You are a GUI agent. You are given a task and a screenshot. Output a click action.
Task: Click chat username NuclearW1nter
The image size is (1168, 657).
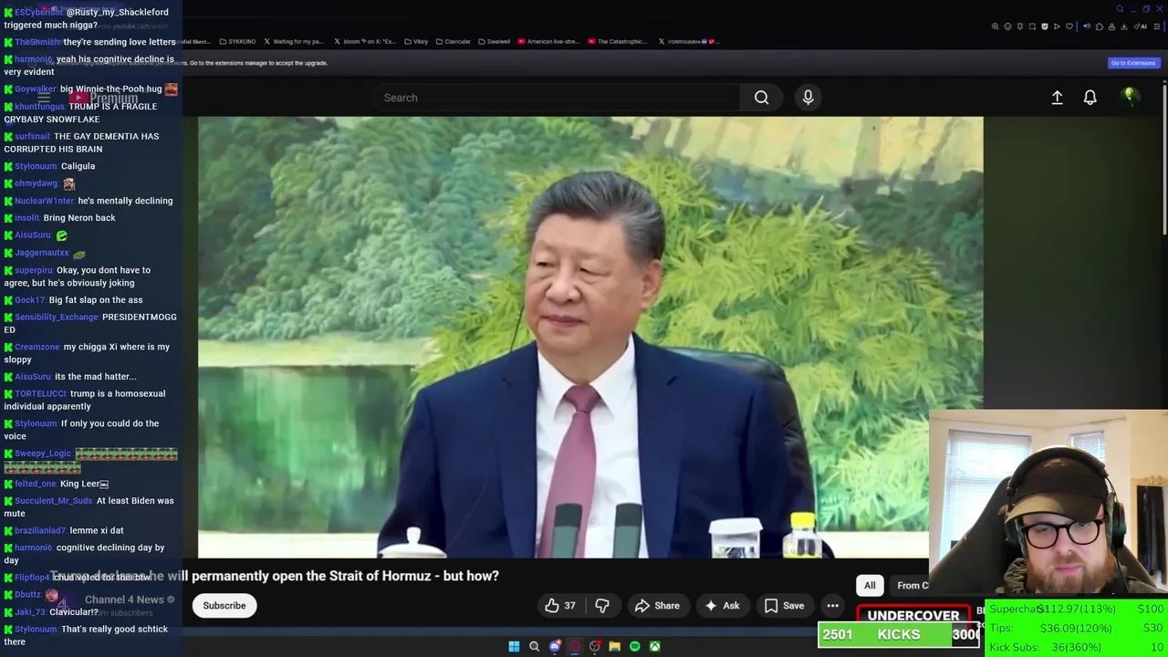click(45, 201)
